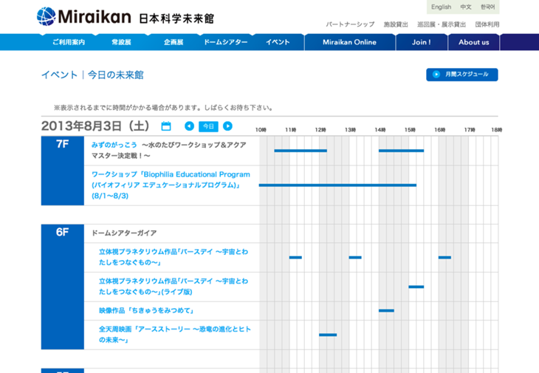
Task: Click the 17時 time column label
Action: pos(470,129)
